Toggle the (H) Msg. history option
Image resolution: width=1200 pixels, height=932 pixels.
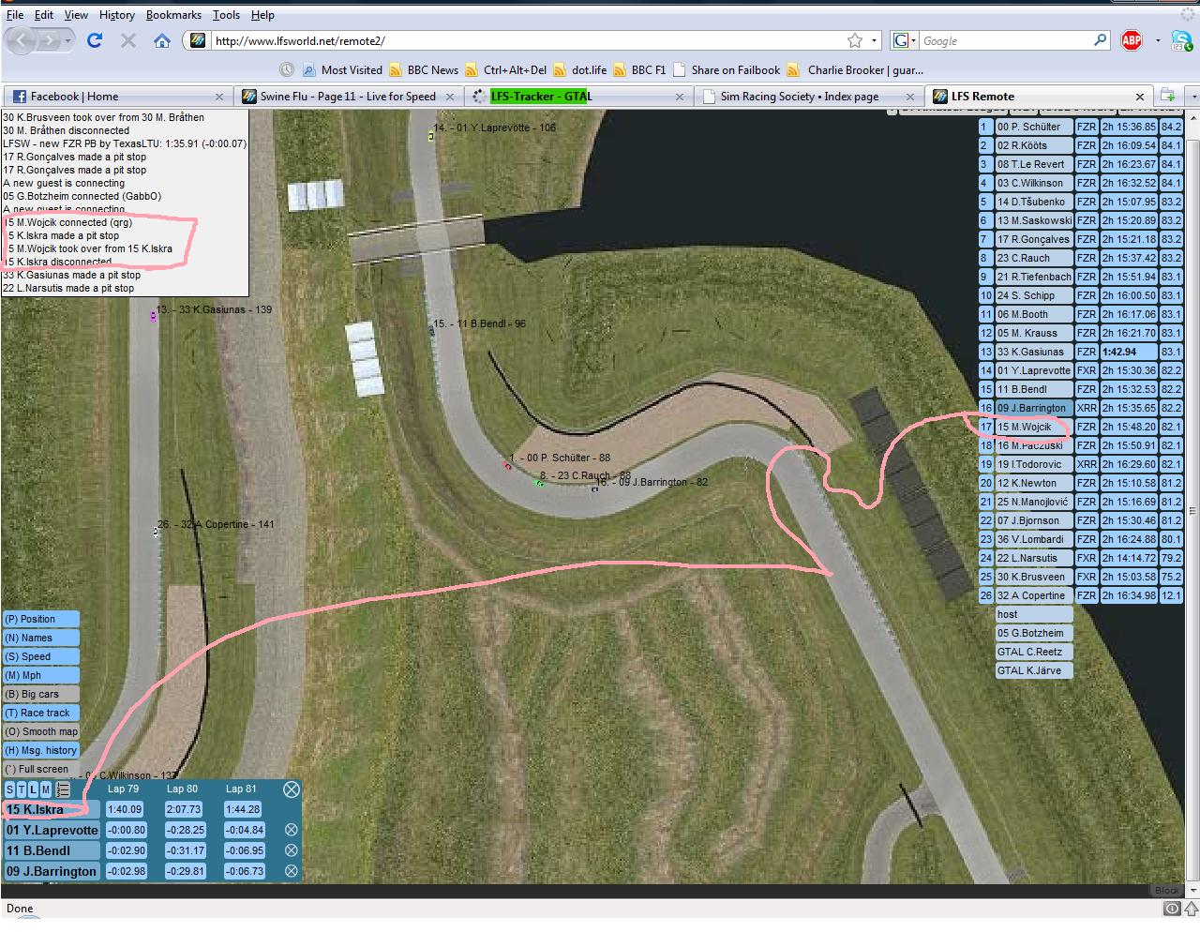(x=41, y=750)
